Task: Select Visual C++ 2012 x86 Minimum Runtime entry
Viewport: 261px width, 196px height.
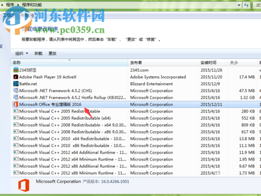Action: 73,173
